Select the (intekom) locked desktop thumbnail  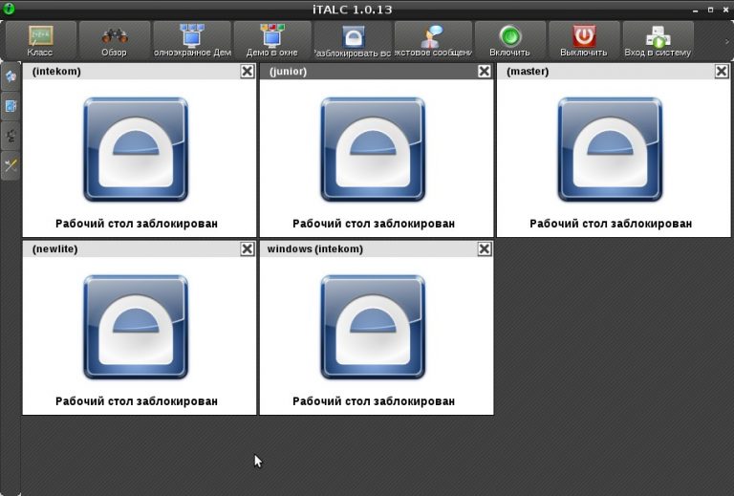pyautogui.click(x=140, y=158)
